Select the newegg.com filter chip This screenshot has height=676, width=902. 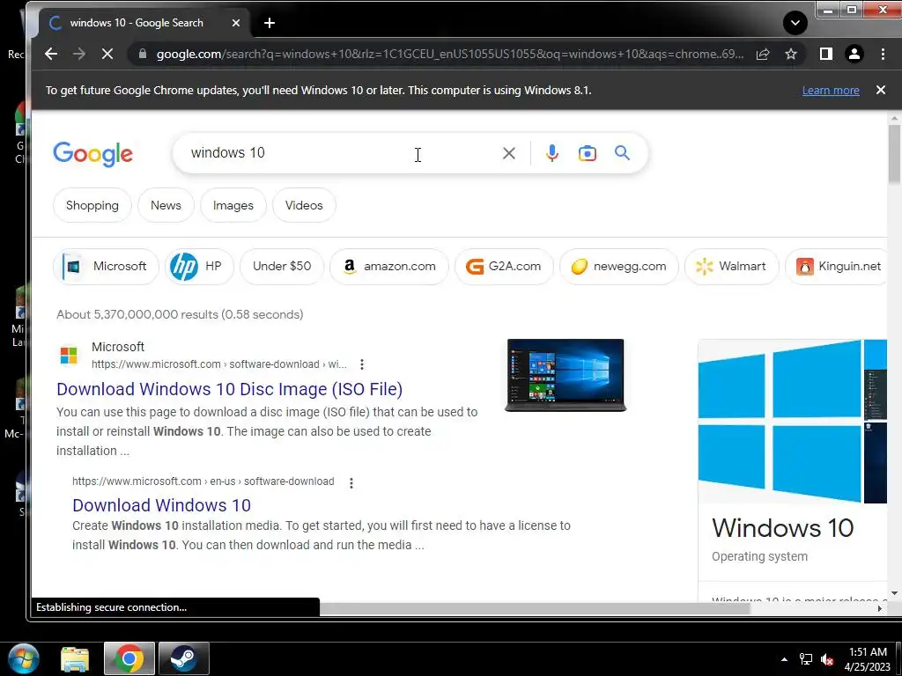coord(619,266)
